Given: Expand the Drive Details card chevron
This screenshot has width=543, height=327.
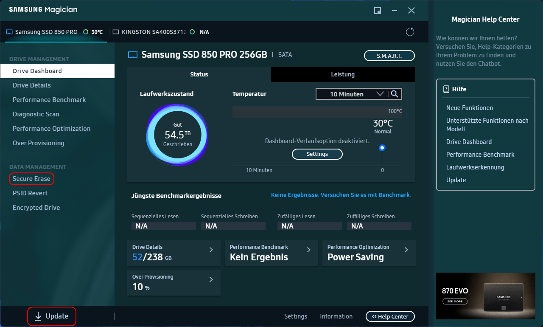Looking at the screenshot, I should point(211,250).
